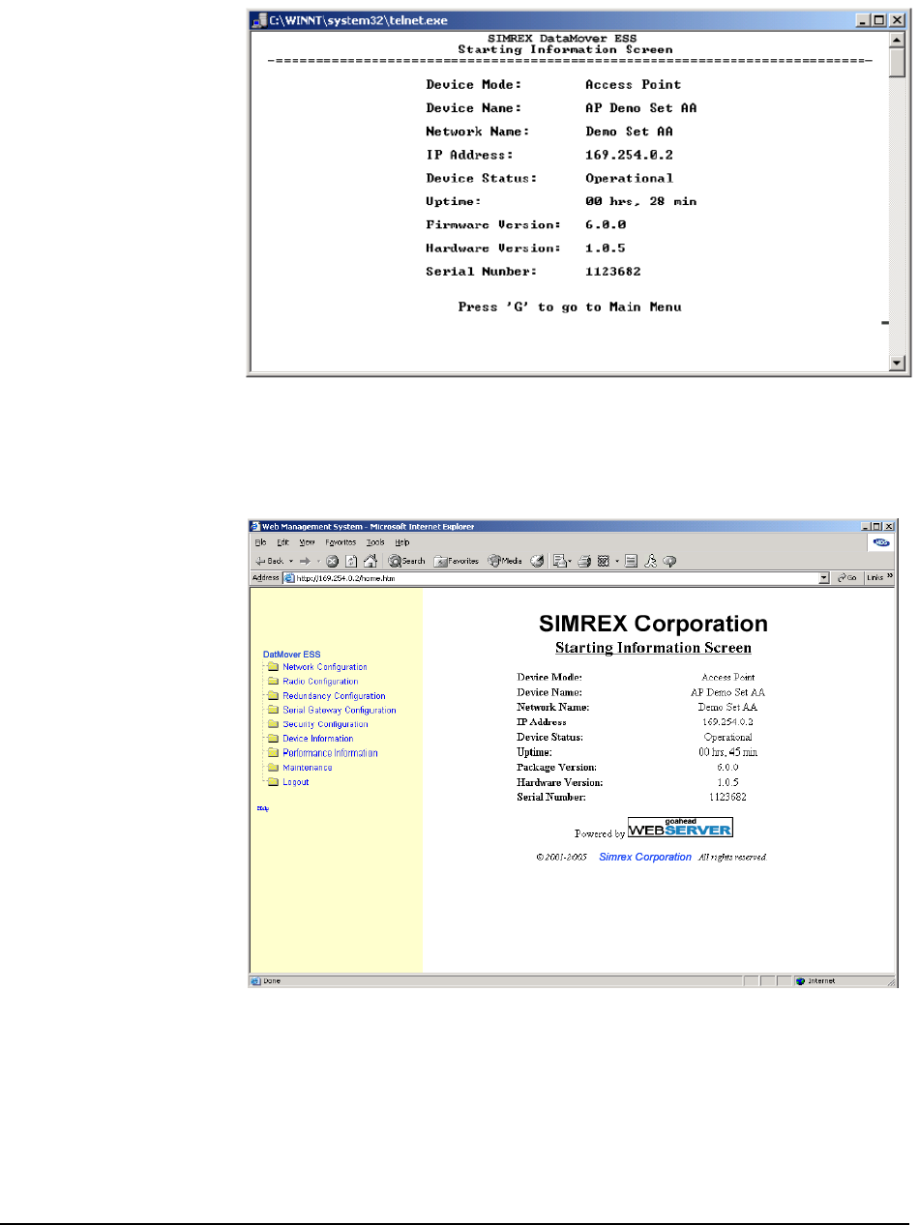Click the Forward arrow in the IE toolbar

point(305,561)
